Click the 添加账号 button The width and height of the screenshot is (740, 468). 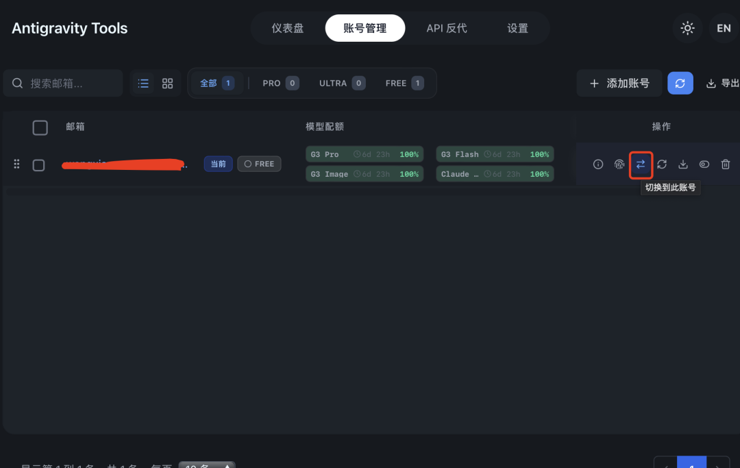tap(619, 83)
